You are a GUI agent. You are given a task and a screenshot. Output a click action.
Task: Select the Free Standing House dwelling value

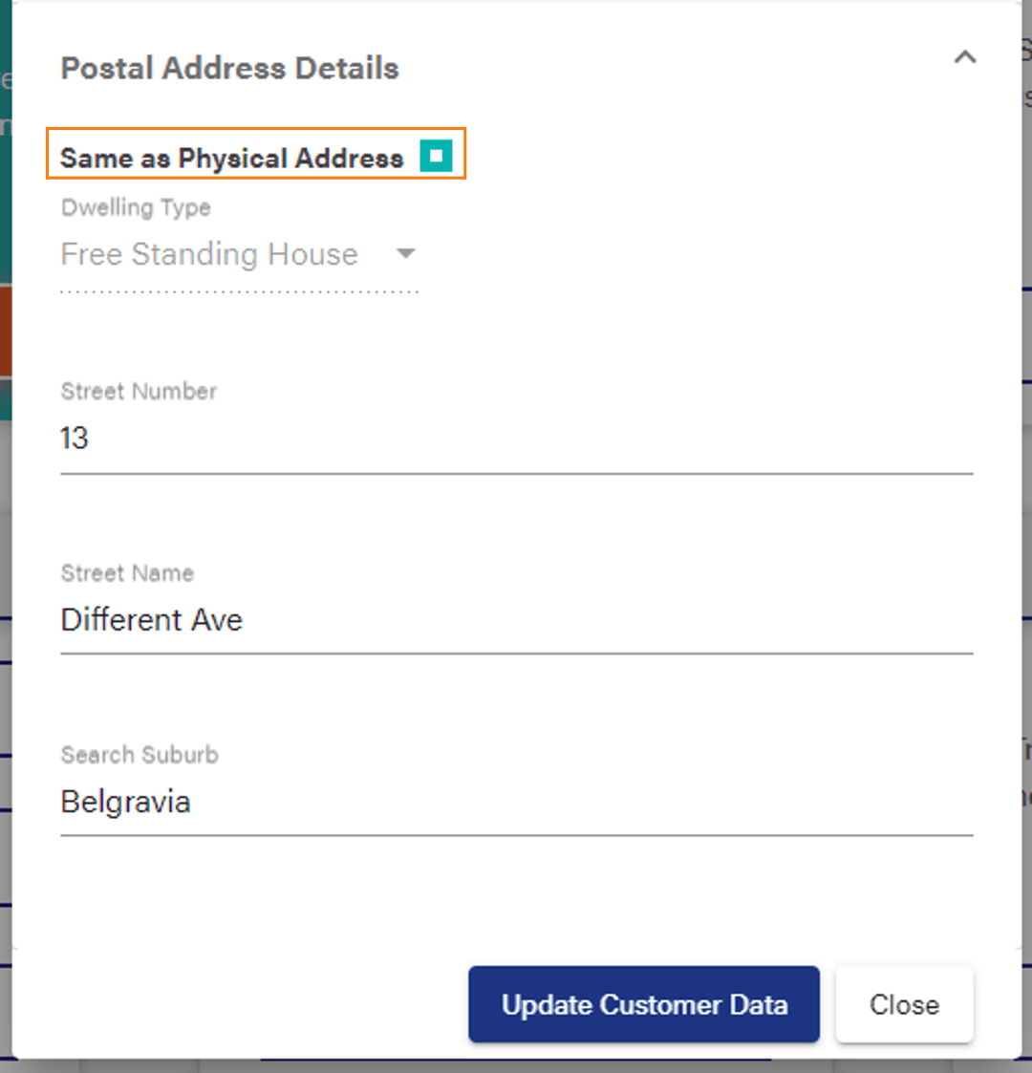(x=209, y=253)
